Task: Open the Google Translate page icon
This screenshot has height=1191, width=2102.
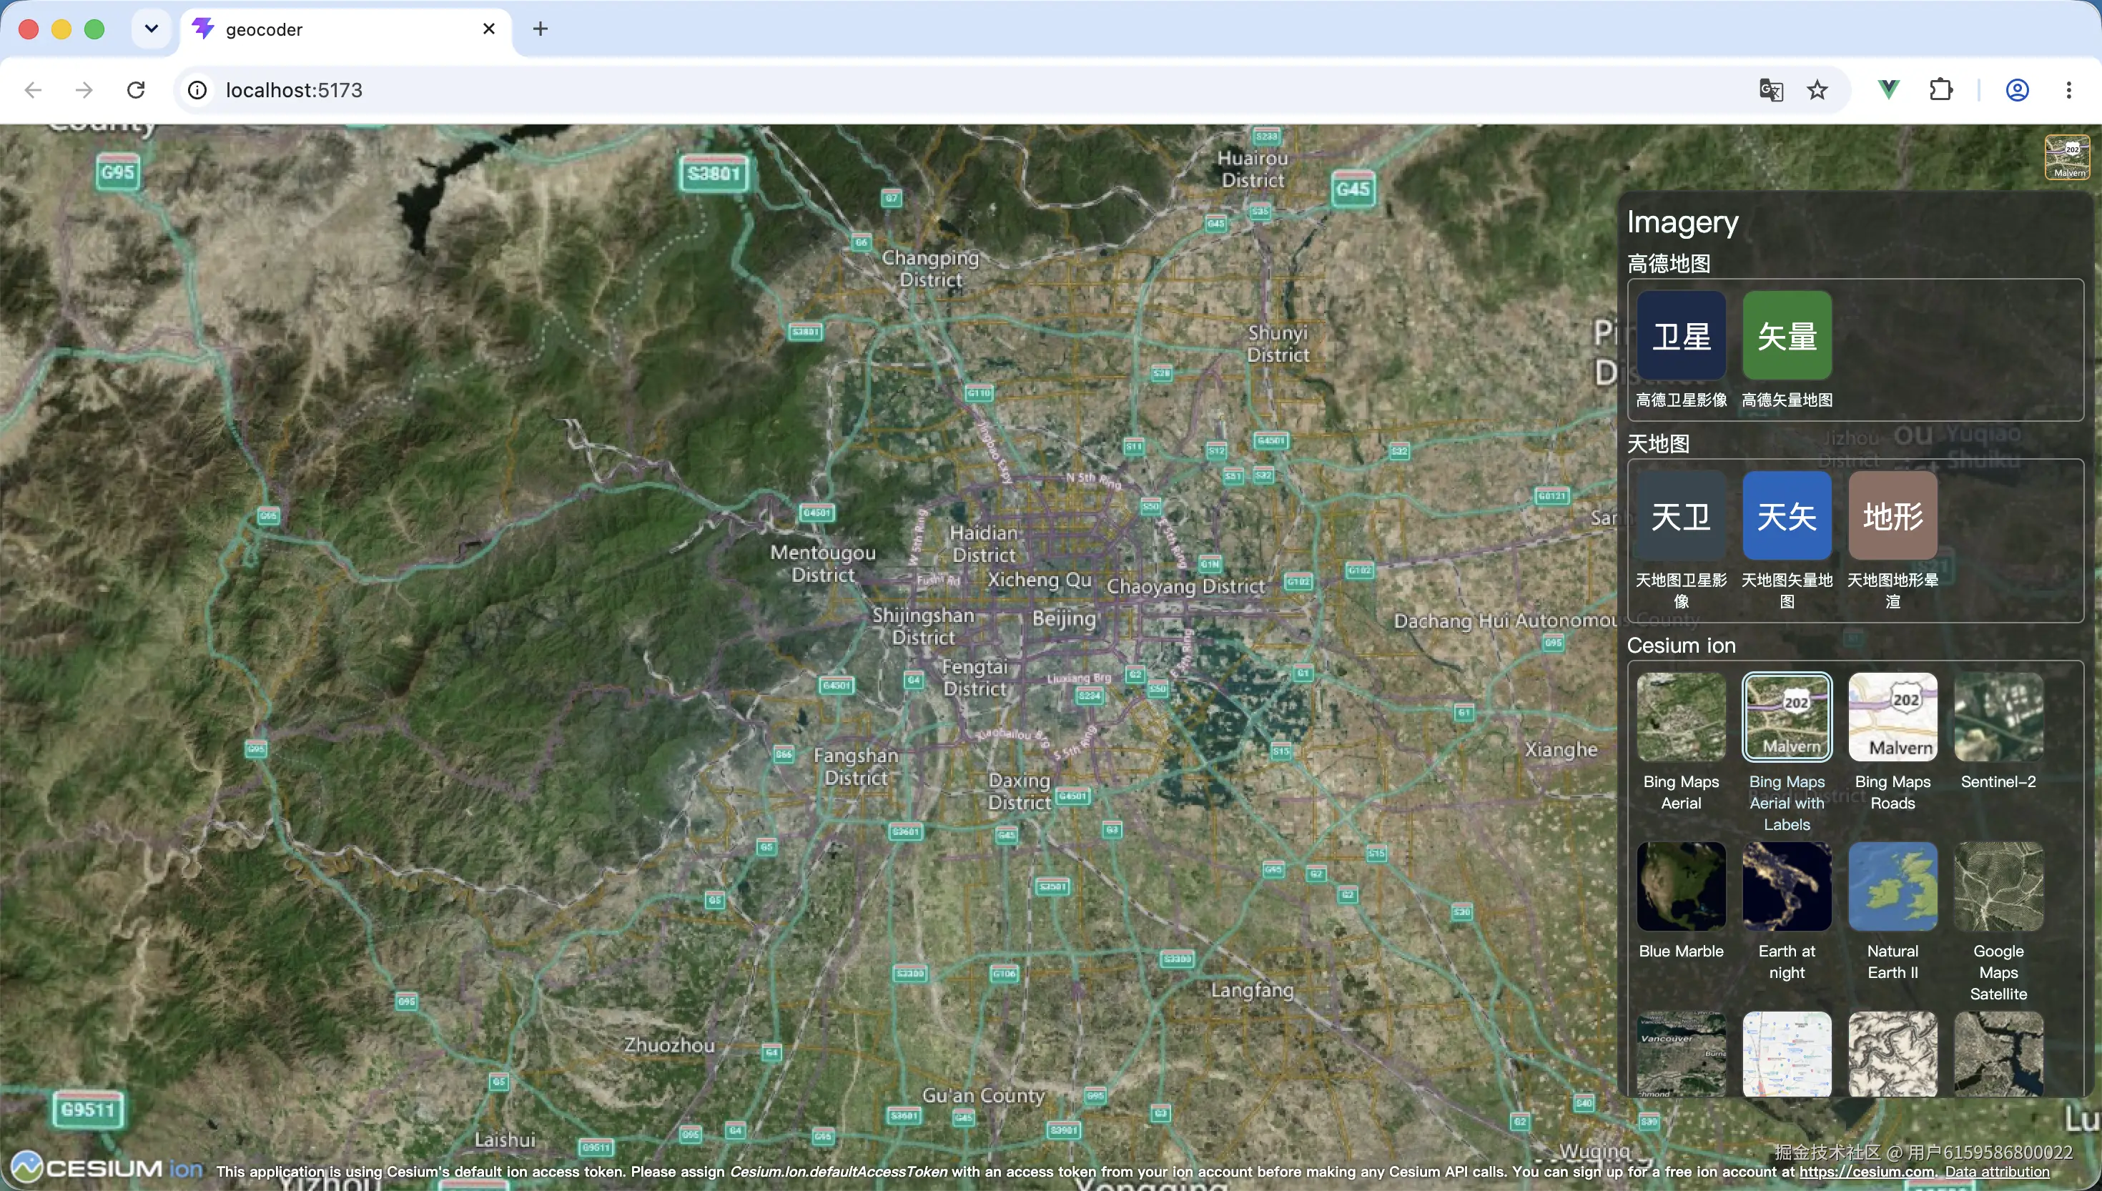Action: [x=1771, y=90]
